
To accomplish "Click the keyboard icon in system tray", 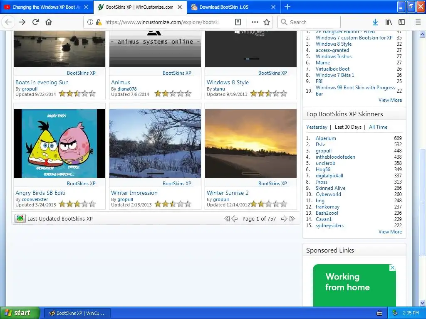I will pyautogui.click(x=379, y=313).
